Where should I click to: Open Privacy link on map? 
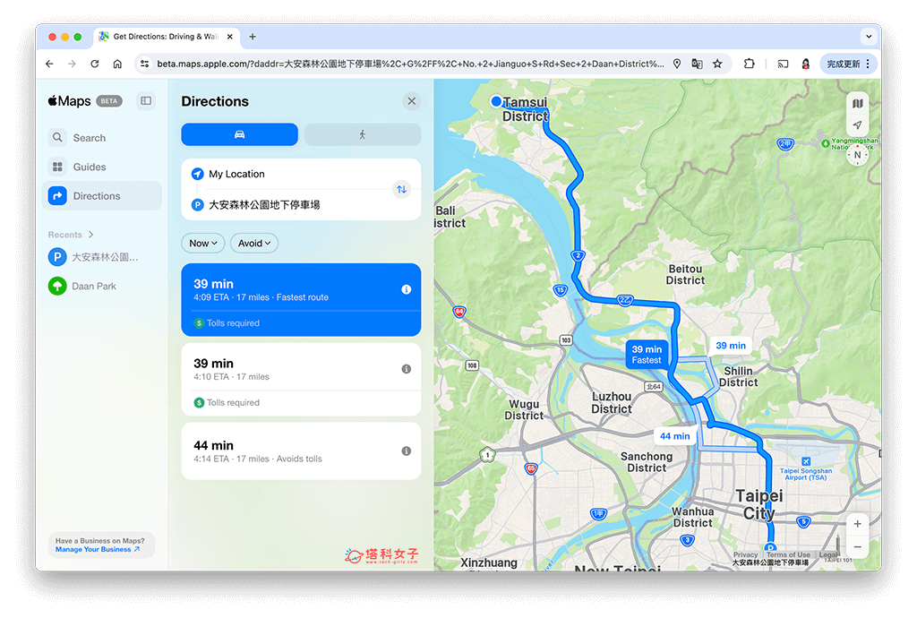746,554
